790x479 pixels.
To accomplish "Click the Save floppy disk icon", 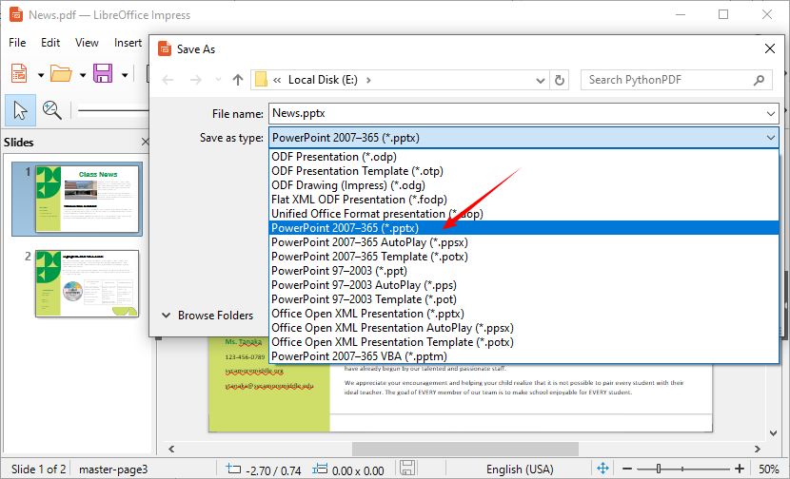I will click(103, 74).
